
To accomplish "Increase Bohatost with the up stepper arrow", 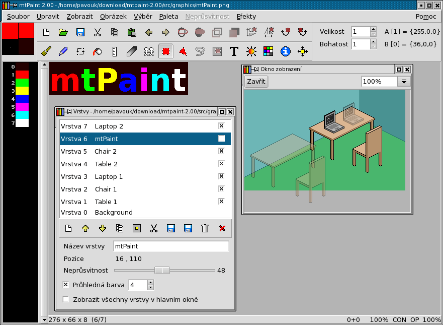I will 373,42.
